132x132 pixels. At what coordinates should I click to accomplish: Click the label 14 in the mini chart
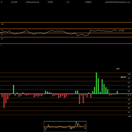coord(85,128)
